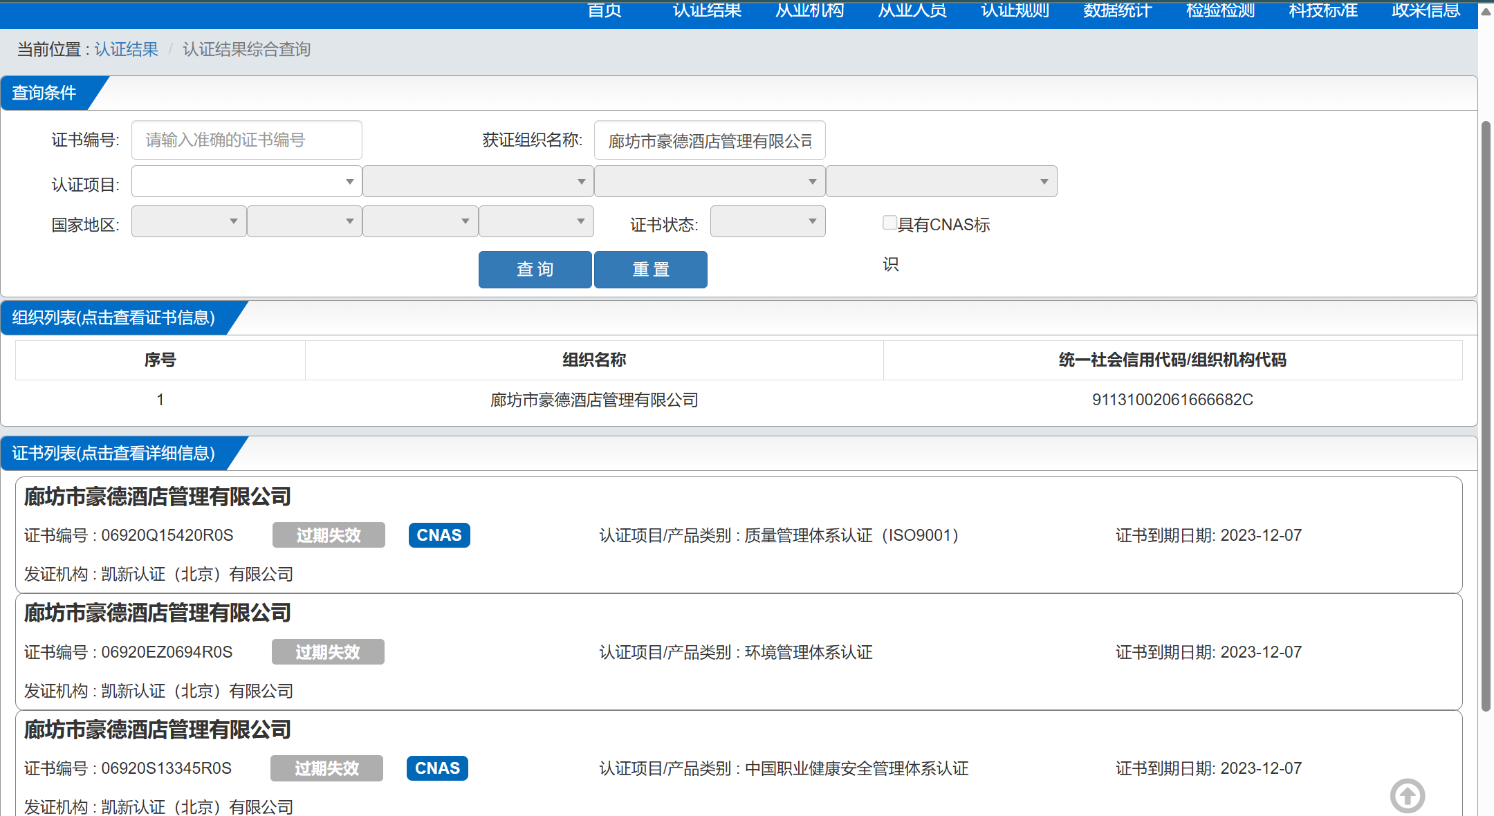Click expired status badge for 06920S13345R0S
The width and height of the screenshot is (1494, 816).
326,768
